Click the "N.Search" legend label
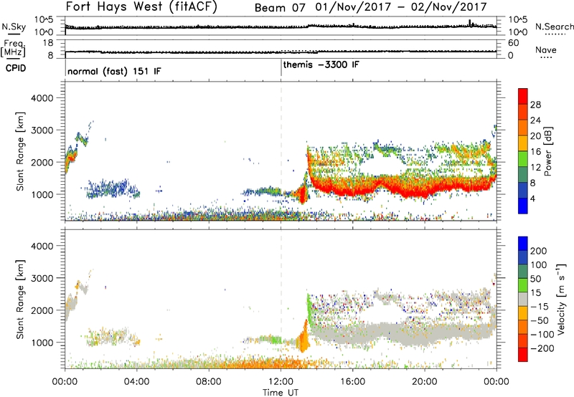This screenshot has width=574, height=397. point(554,27)
